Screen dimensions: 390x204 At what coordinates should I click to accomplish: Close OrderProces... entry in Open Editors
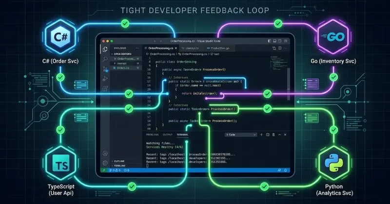coord(115,59)
